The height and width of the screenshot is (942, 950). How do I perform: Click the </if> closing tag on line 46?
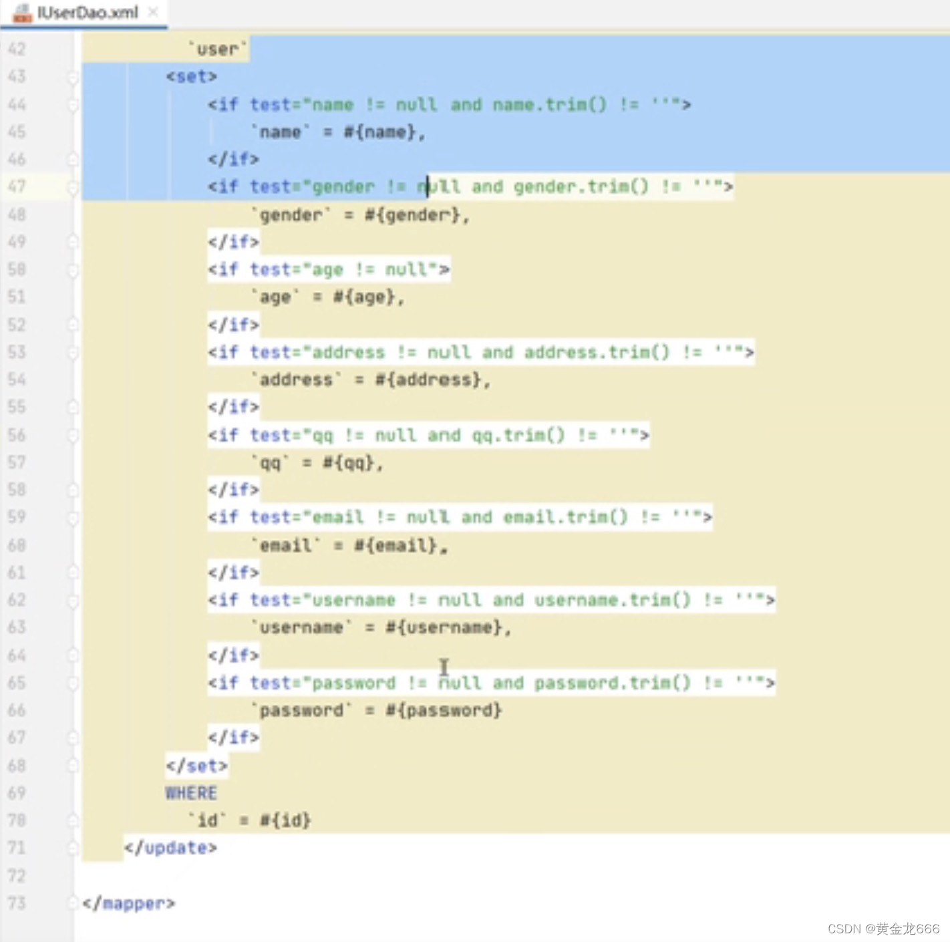(x=233, y=160)
